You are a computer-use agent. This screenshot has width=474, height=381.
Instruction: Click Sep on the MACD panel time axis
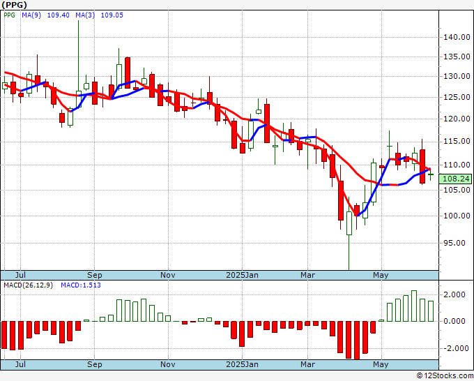(95, 364)
